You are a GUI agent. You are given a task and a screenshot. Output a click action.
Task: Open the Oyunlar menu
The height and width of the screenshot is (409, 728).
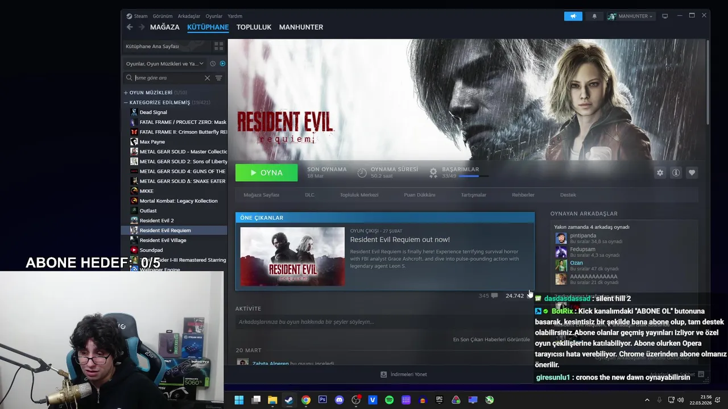(214, 16)
